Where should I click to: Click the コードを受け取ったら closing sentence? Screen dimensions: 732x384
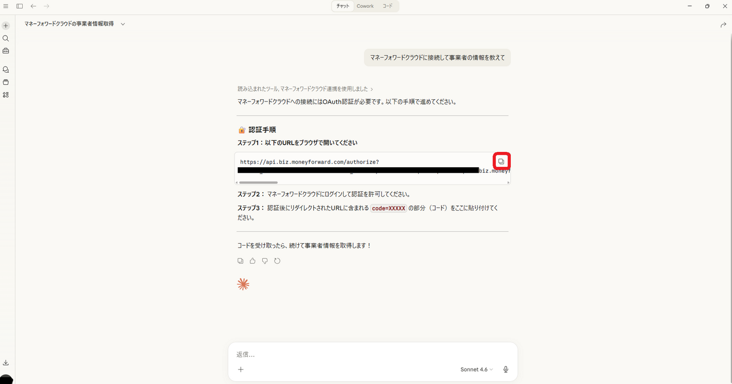304,245
